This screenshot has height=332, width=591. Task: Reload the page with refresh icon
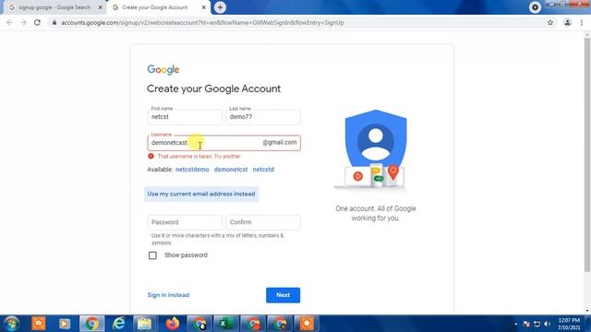(x=37, y=22)
